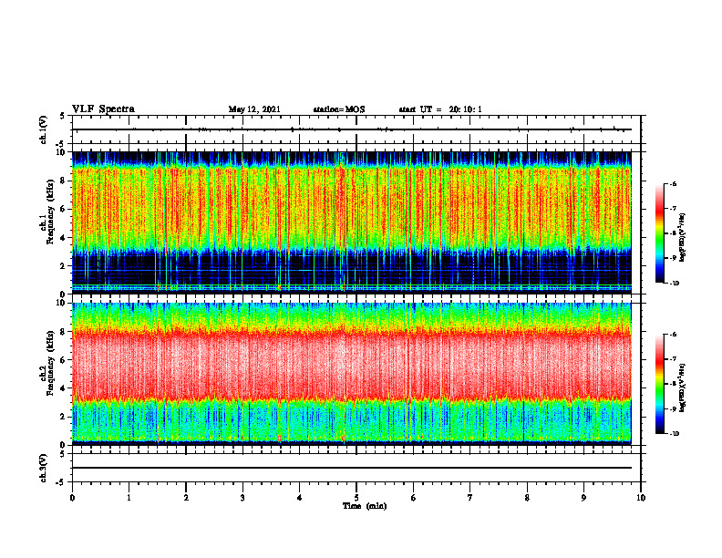Click time axis tick label "5"
This screenshot has height=558, width=722.
[356, 498]
